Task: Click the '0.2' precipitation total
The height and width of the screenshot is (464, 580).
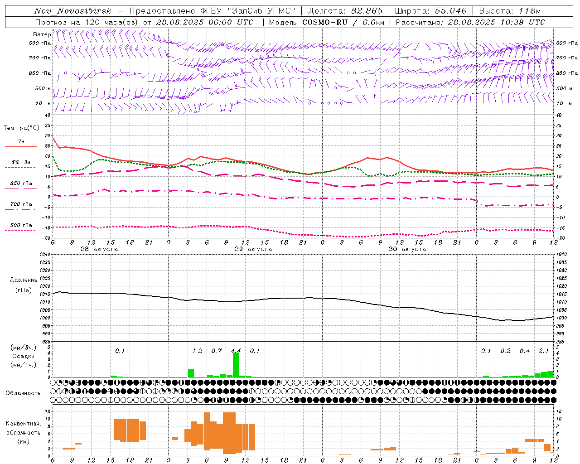Action: click(505, 351)
